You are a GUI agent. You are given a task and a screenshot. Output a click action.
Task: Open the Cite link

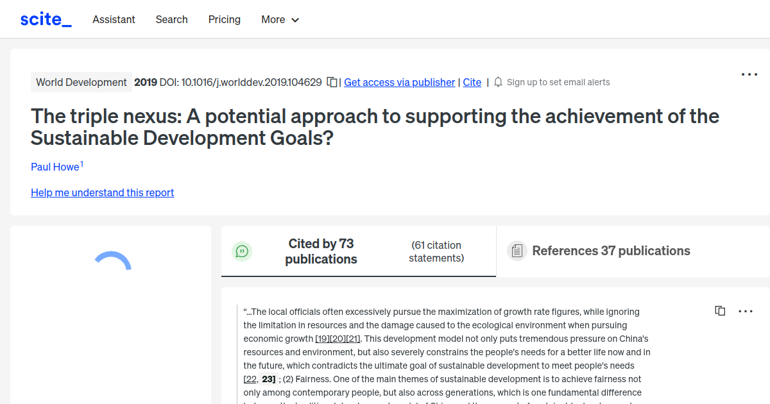(x=472, y=82)
